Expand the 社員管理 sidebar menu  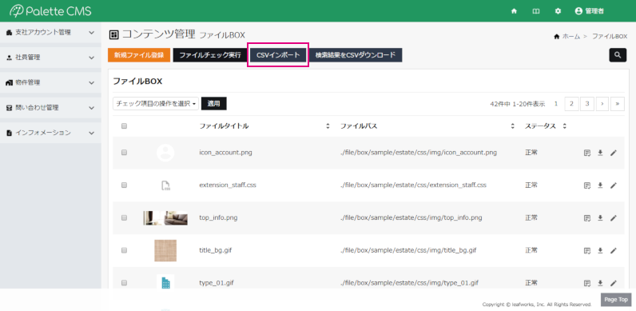coord(50,58)
